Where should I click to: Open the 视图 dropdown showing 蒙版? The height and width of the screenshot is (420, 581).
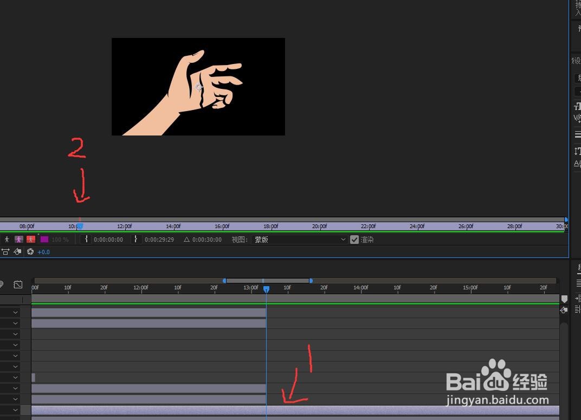point(299,240)
